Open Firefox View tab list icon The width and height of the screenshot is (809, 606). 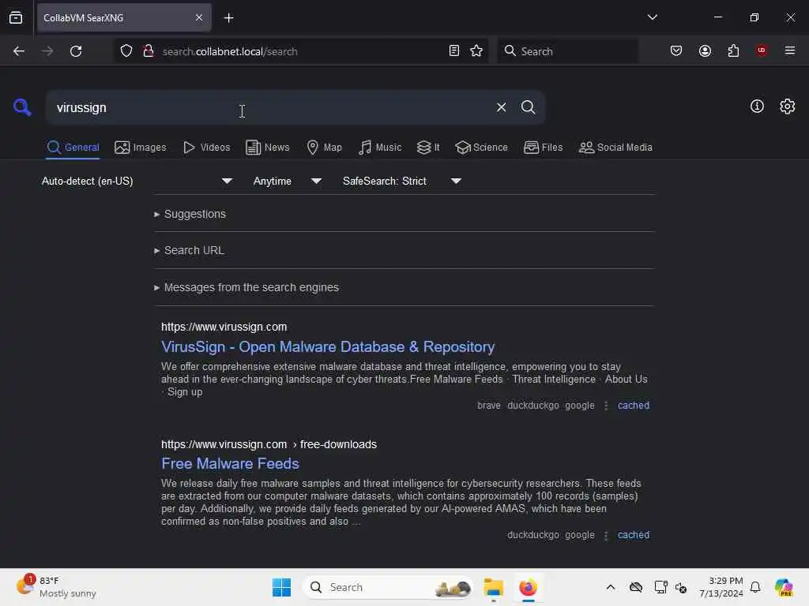16,17
